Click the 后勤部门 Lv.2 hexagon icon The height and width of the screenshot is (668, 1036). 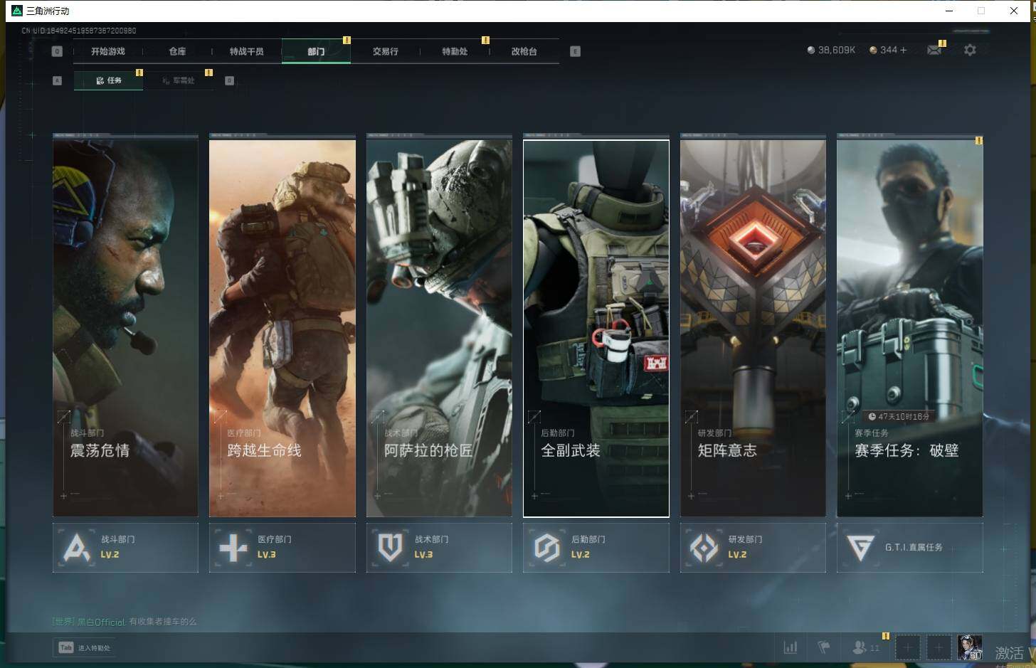tap(547, 548)
